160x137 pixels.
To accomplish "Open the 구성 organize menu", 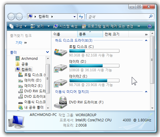I will coord(18,26).
